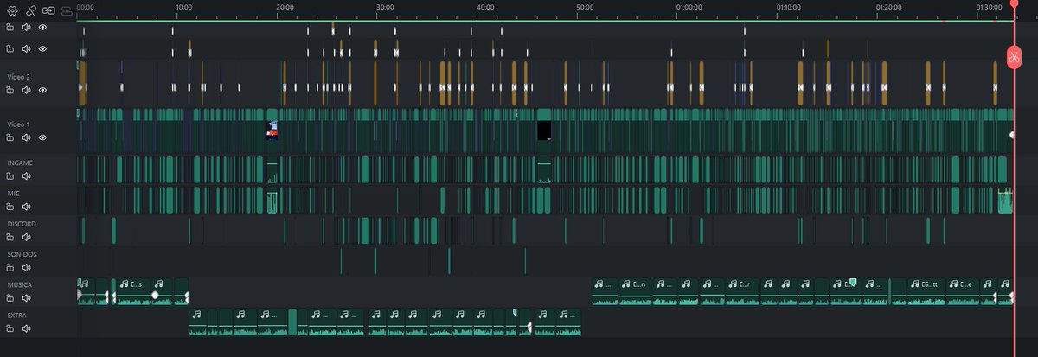
Task: Open the timeline track settings gear
Action: click(x=13, y=10)
